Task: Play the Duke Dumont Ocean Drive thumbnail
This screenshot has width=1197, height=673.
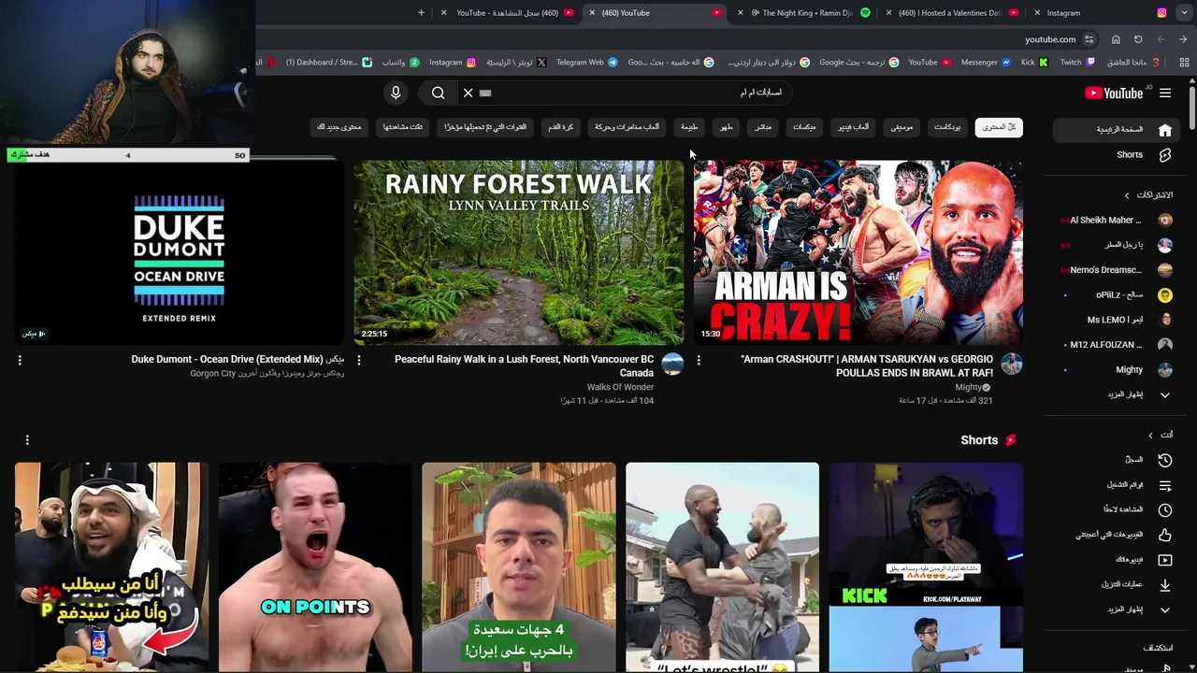Action: (180, 252)
